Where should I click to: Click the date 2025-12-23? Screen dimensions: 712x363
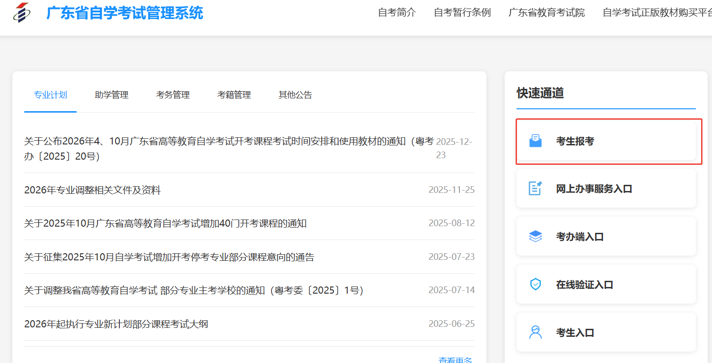tap(454, 148)
